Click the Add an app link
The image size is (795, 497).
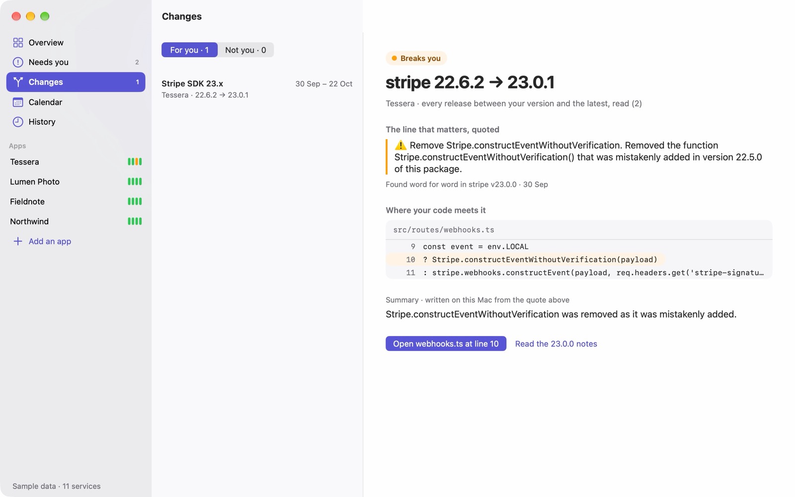coord(50,242)
